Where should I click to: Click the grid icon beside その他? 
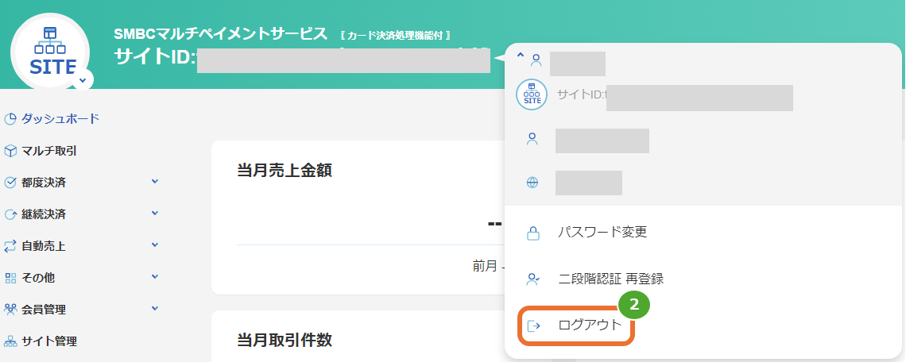[x=10, y=279]
